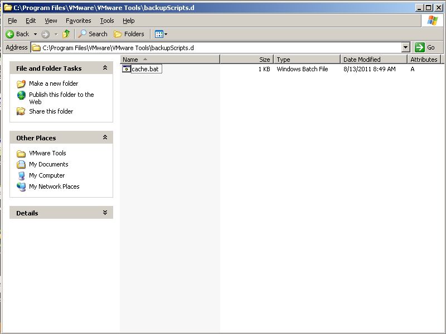Click the 'Windows Batch File' type cell

302,69
